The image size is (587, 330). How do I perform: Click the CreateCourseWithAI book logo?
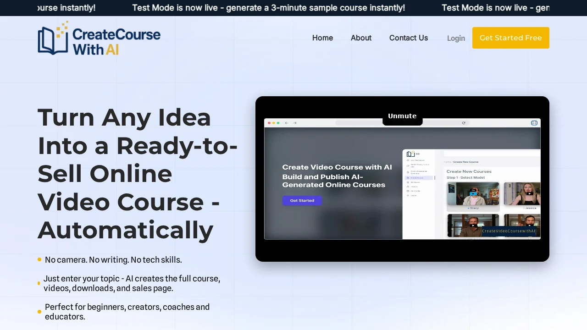(x=53, y=39)
